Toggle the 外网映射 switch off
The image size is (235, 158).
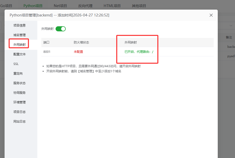tap(61, 29)
